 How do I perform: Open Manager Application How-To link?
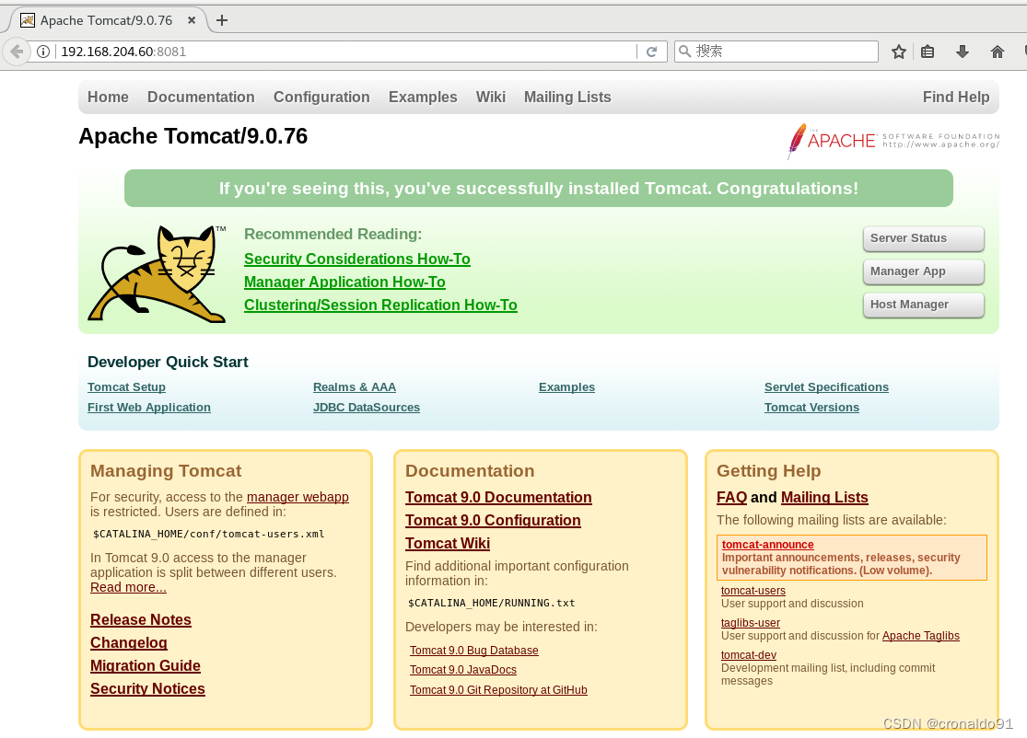(x=344, y=282)
